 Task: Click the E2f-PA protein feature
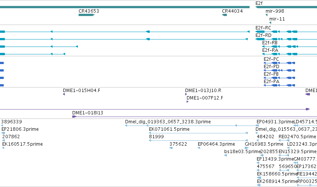click(x=279, y=86)
